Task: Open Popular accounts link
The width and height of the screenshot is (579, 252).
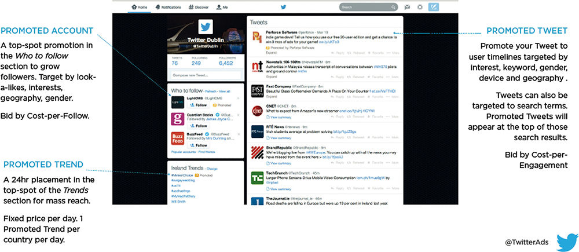Action: tap(184, 152)
